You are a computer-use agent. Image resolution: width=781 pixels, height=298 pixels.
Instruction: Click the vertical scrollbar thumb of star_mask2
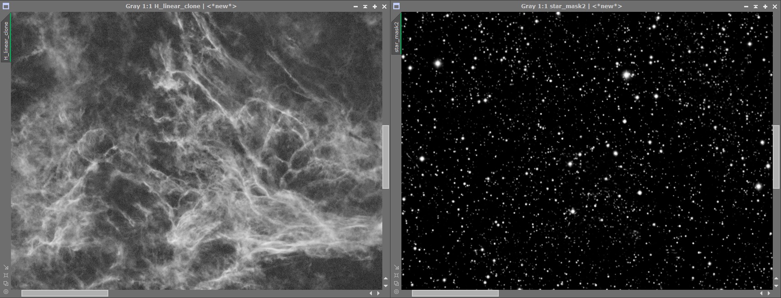pyautogui.click(x=776, y=157)
